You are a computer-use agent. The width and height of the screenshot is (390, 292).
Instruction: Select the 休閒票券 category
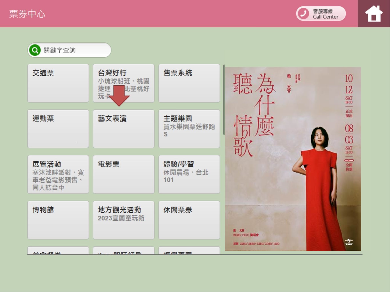189,220
